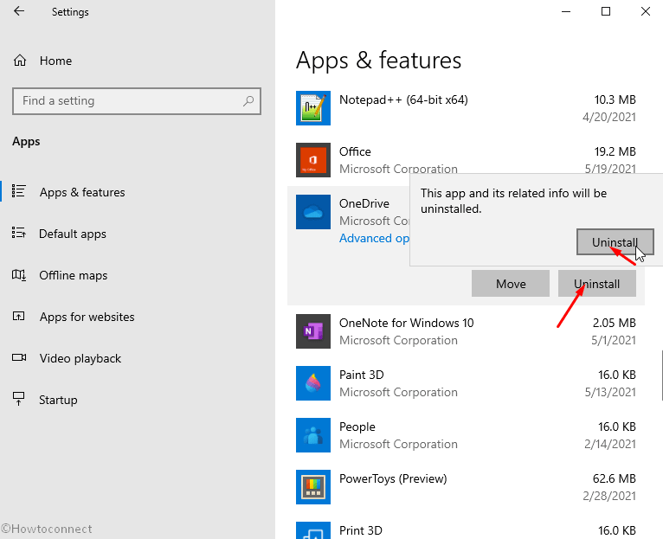This screenshot has width=663, height=539.
Task: Select the Paint 3D entry name
Action: pyautogui.click(x=362, y=375)
